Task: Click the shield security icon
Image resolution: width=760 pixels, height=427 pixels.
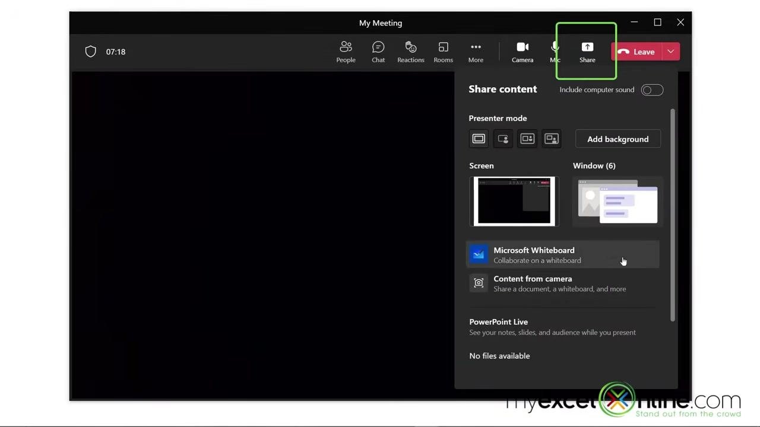Action: coord(90,52)
